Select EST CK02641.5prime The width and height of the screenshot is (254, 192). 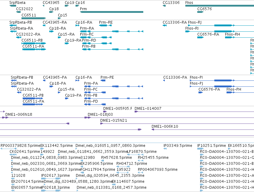[25, 152]
